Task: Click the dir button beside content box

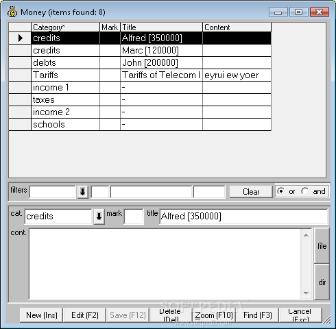Action: [322, 282]
